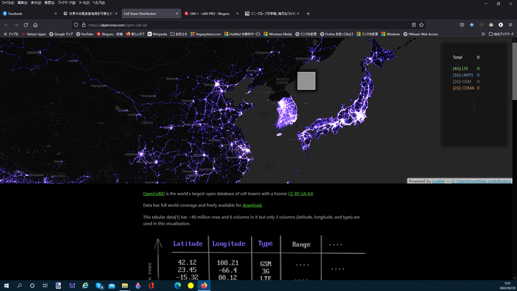Open Cortana circle on taskbar
This screenshot has width=517, height=291.
[32, 286]
